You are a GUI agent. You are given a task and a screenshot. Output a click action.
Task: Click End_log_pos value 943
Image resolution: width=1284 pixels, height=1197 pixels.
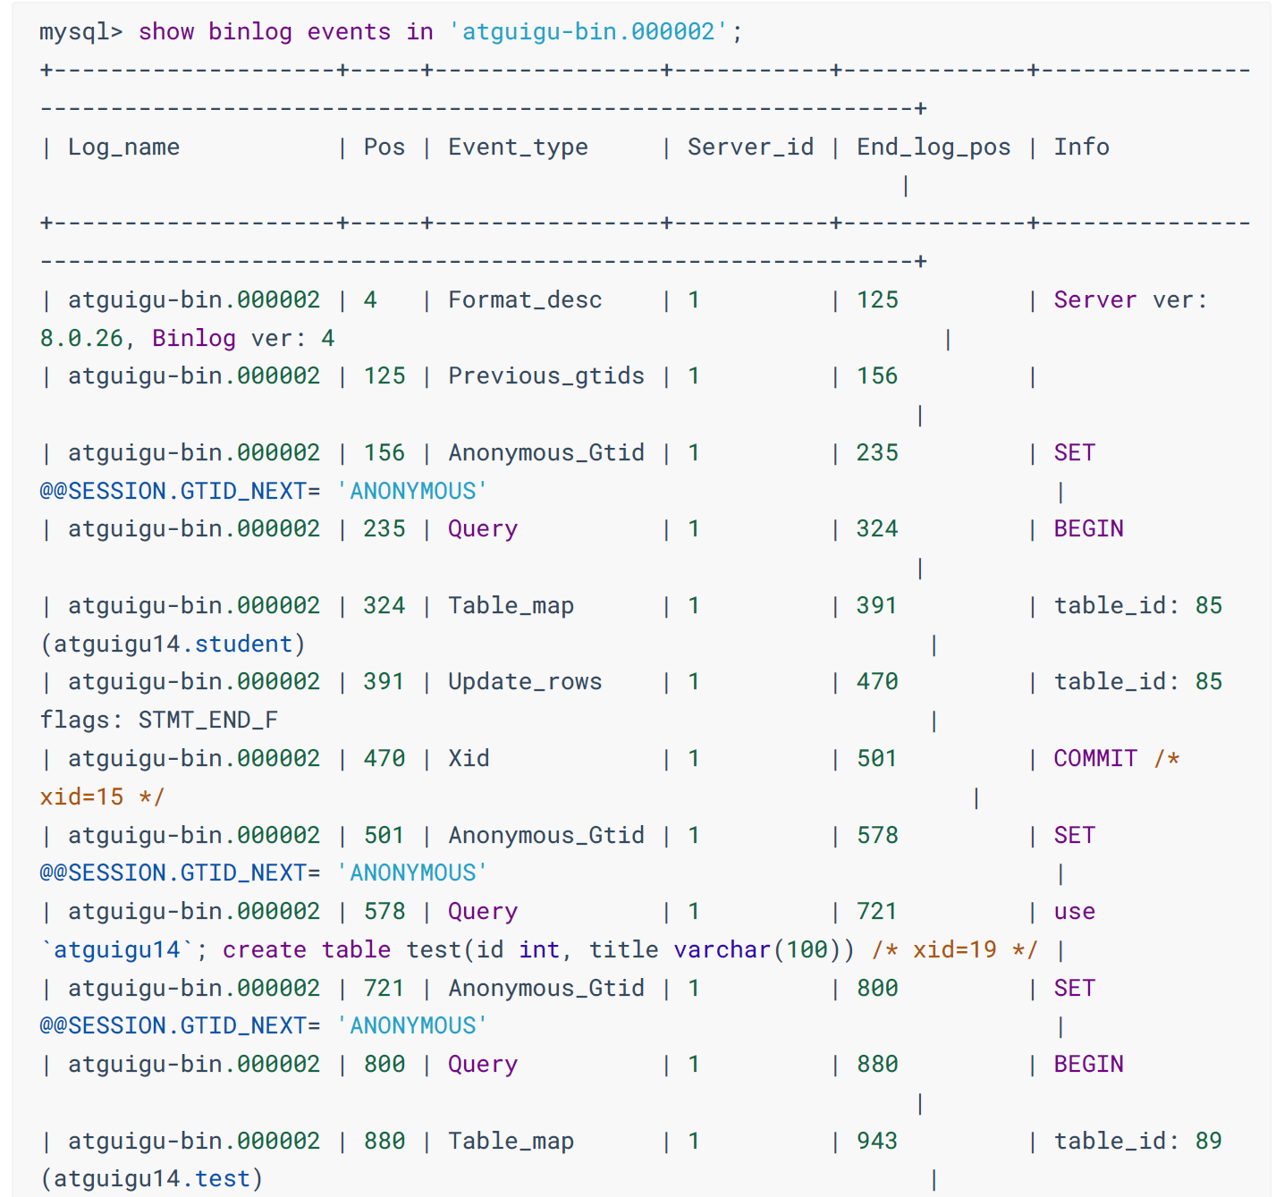(x=877, y=1142)
